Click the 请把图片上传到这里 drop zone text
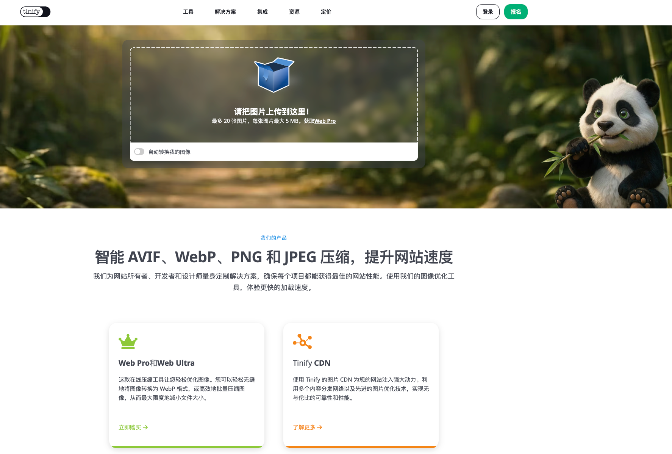672x454 pixels. click(272, 111)
